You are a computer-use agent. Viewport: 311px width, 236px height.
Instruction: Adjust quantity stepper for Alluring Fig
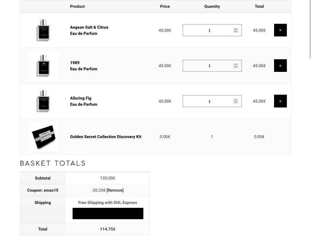pyautogui.click(x=236, y=101)
